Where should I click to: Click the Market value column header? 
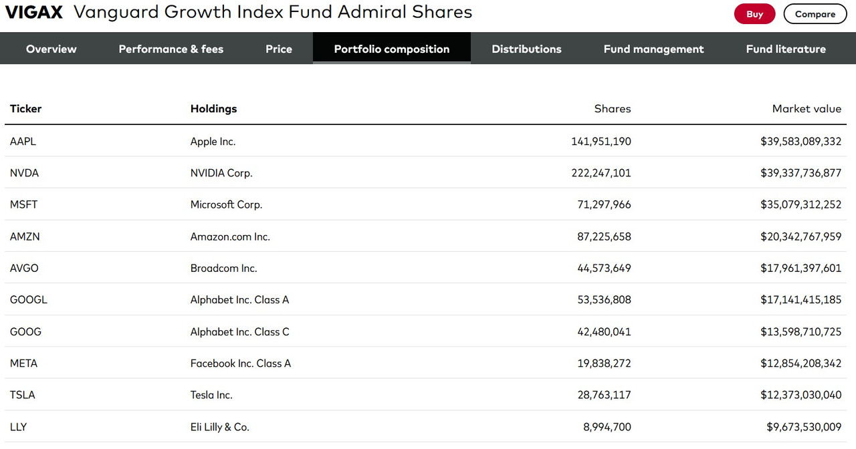click(x=807, y=109)
